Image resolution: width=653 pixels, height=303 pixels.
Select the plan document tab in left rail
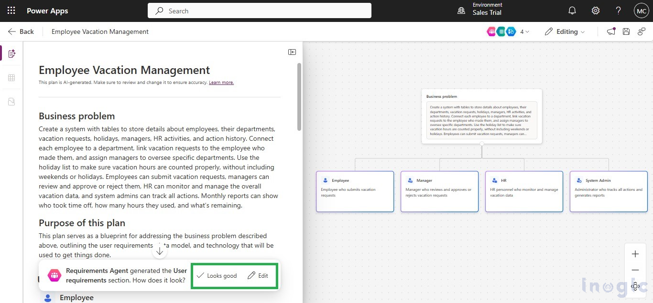pyautogui.click(x=12, y=53)
